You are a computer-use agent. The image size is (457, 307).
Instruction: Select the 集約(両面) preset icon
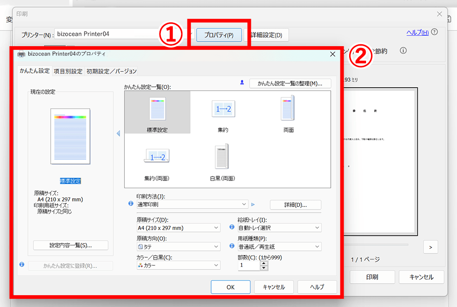coord(157,156)
